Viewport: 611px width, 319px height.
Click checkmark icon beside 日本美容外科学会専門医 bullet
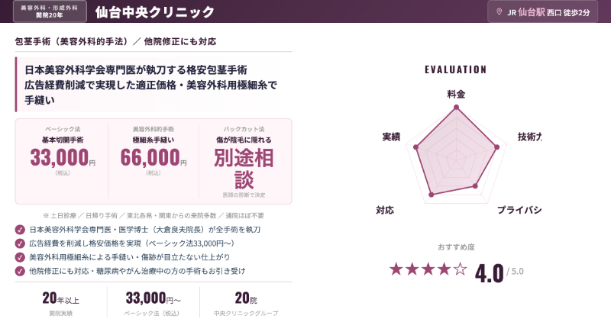(20, 229)
